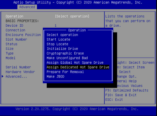
Task: Click the Type property label
Action: click(10, 53)
